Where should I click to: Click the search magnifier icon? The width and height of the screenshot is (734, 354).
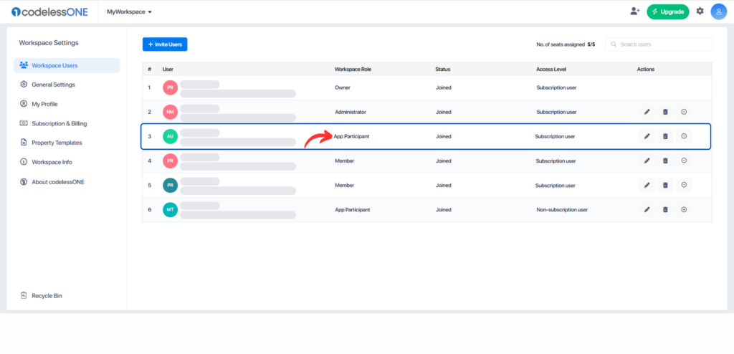click(614, 44)
